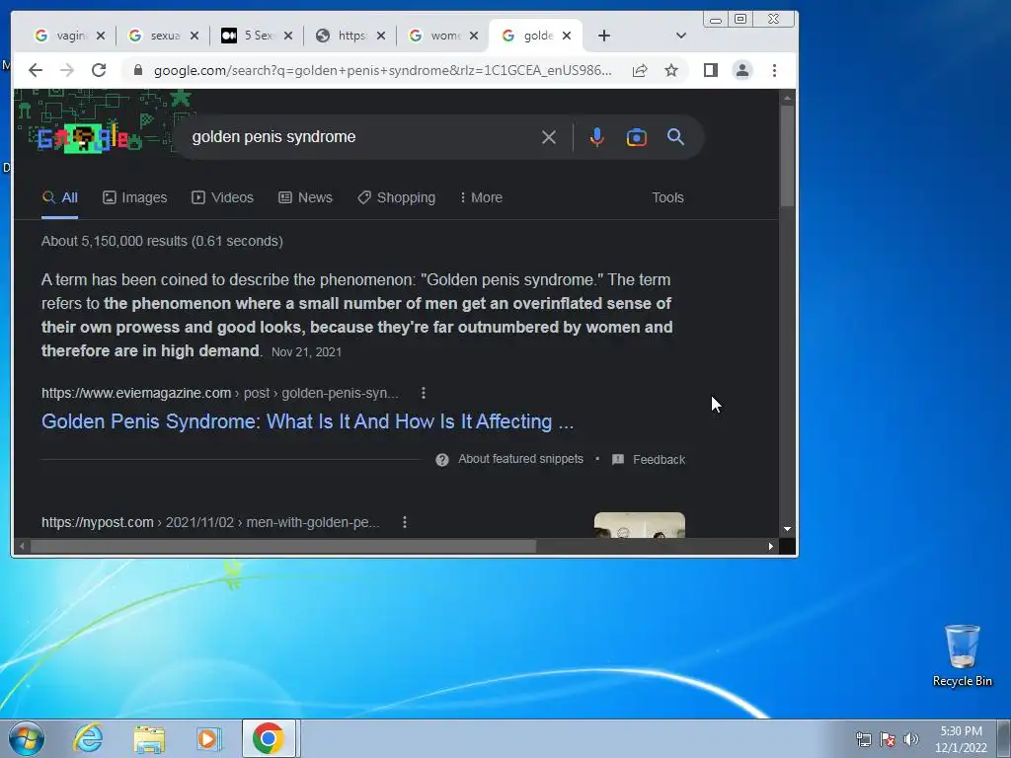Click the address bar URL

click(382, 70)
